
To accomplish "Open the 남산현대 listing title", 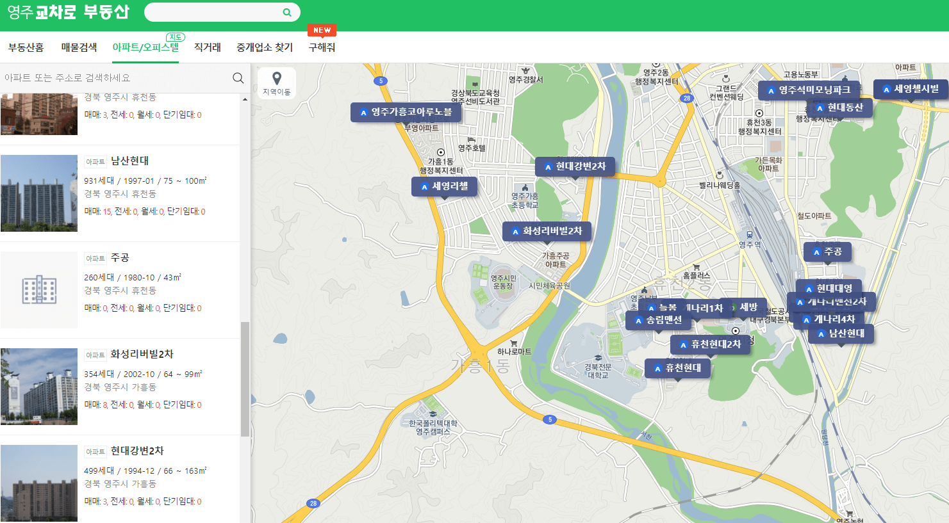I will click(130, 161).
